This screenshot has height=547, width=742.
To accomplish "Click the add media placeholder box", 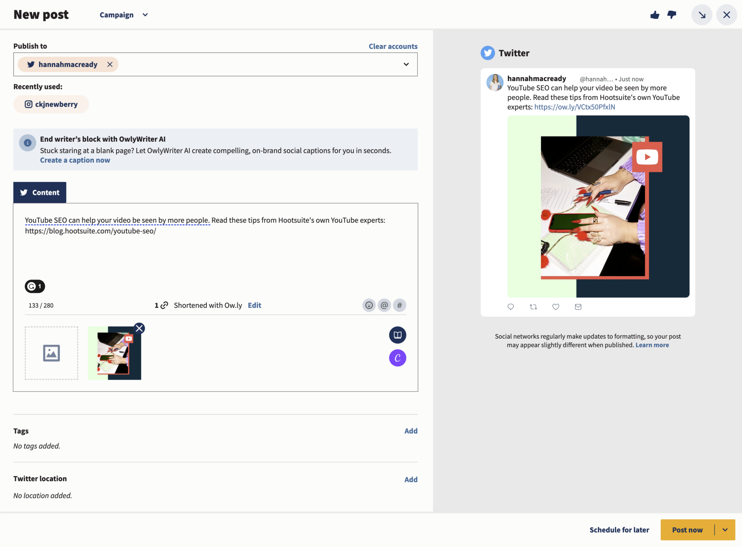I will (51, 353).
